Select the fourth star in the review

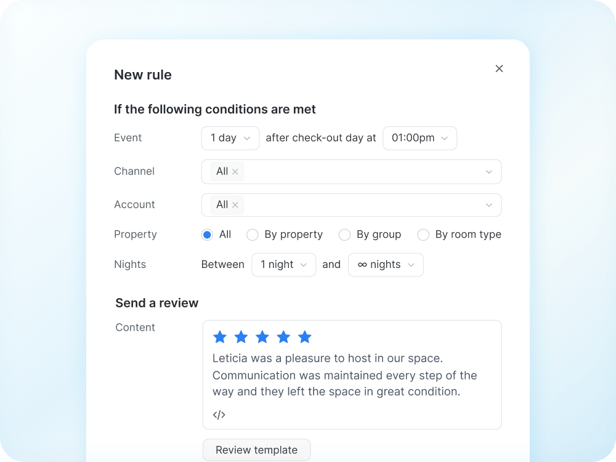point(283,337)
